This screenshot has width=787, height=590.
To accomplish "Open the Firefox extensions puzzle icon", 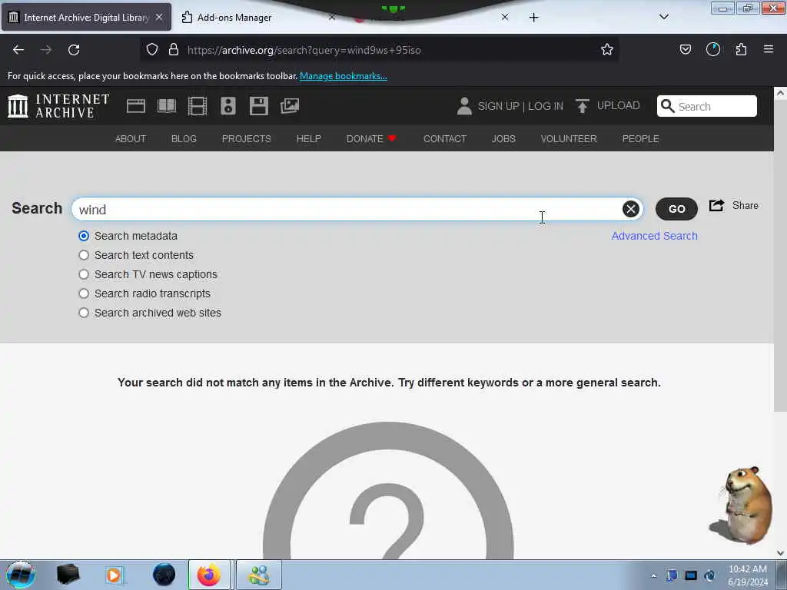I will [x=741, y=49].
